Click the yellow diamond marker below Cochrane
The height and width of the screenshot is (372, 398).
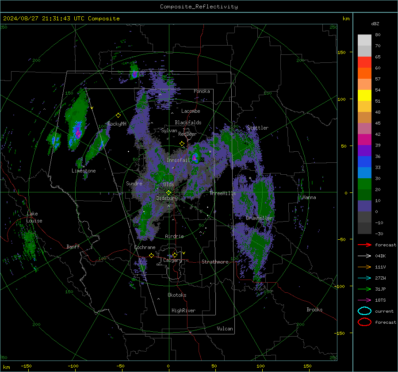pos(152,255)
